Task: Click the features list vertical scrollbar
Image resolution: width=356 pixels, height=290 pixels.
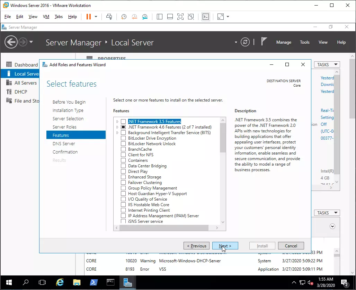Action: point(223,138)
